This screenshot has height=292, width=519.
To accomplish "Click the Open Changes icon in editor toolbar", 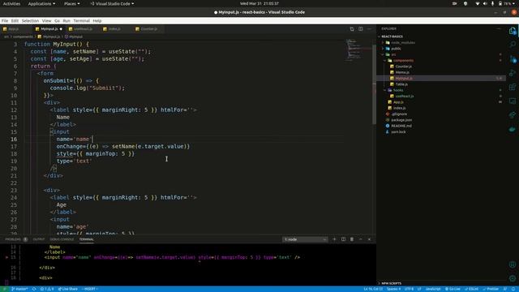I will [352, 29].
